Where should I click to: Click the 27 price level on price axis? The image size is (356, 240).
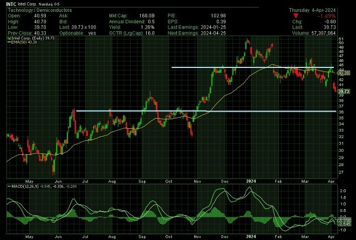[341, 172]
